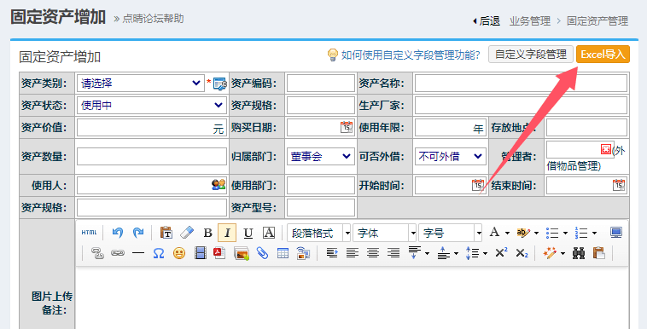The image size is (647, 329).
Task: Open 字体 font family dropdown
Action: (385, 234)
